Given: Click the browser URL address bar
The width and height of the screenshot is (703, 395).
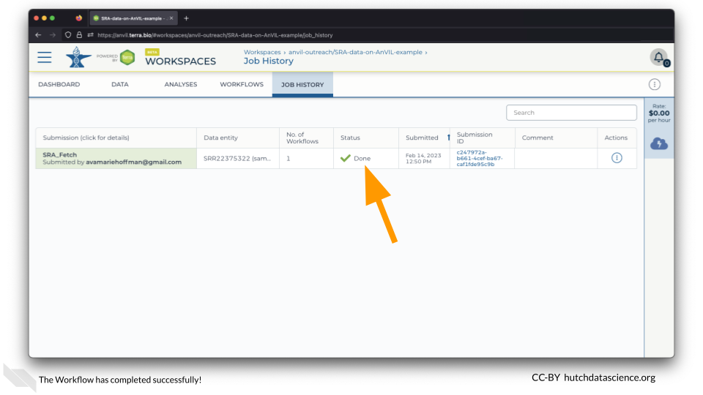Looking at the screenshot, I should [215, 35].
